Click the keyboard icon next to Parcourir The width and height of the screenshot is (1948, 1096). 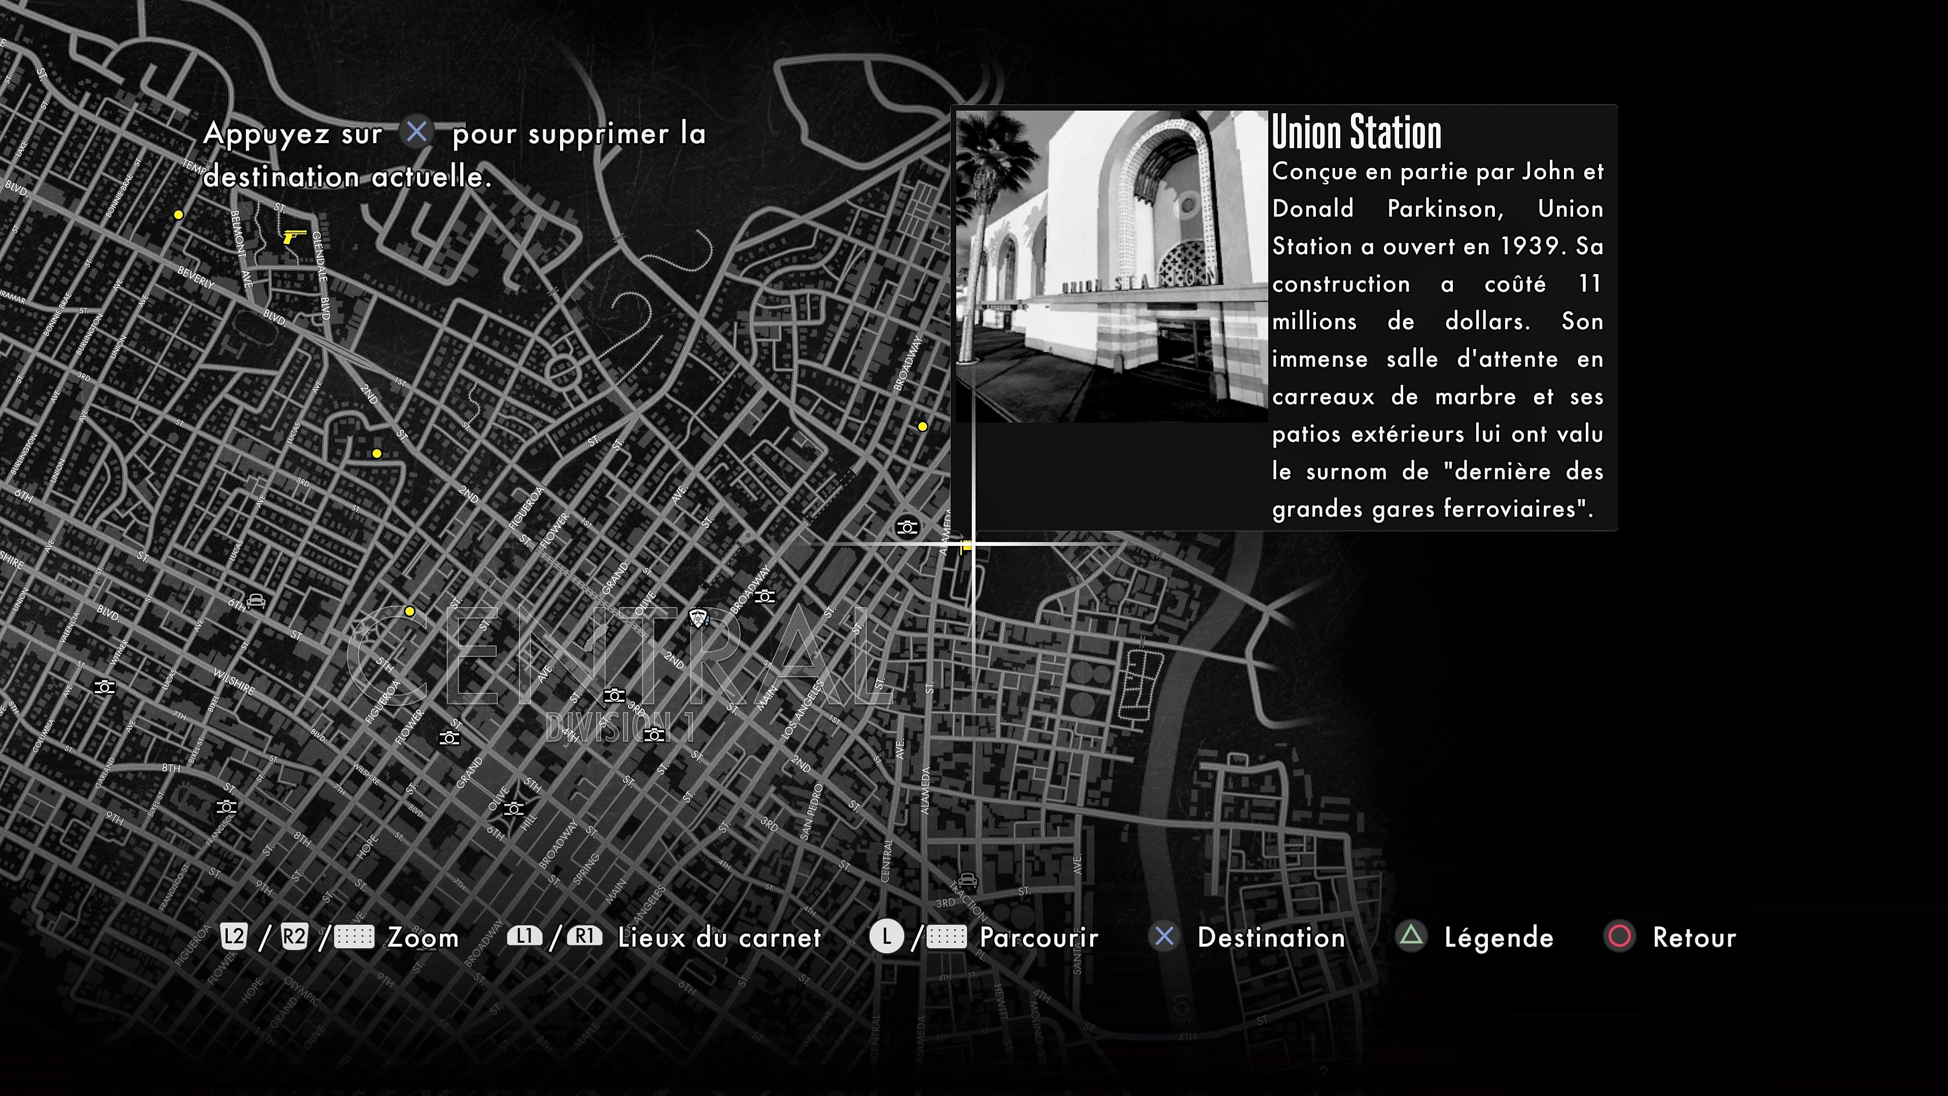(x=946, y=937)
